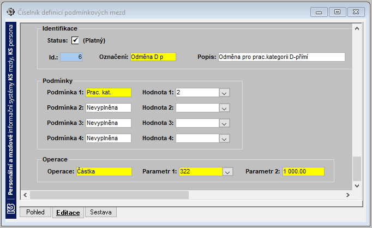Click the Podmínky group label
This screenshot has width=372, height=228.
pyautogui.click(x=57, y=81)
